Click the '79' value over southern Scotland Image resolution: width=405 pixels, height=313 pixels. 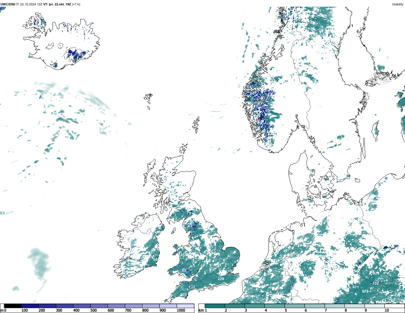[x=189, y=214]
